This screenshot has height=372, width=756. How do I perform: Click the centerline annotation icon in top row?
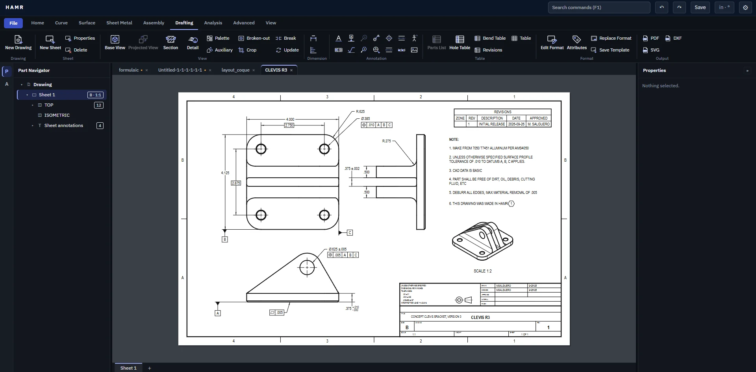(x=402, y=38)
